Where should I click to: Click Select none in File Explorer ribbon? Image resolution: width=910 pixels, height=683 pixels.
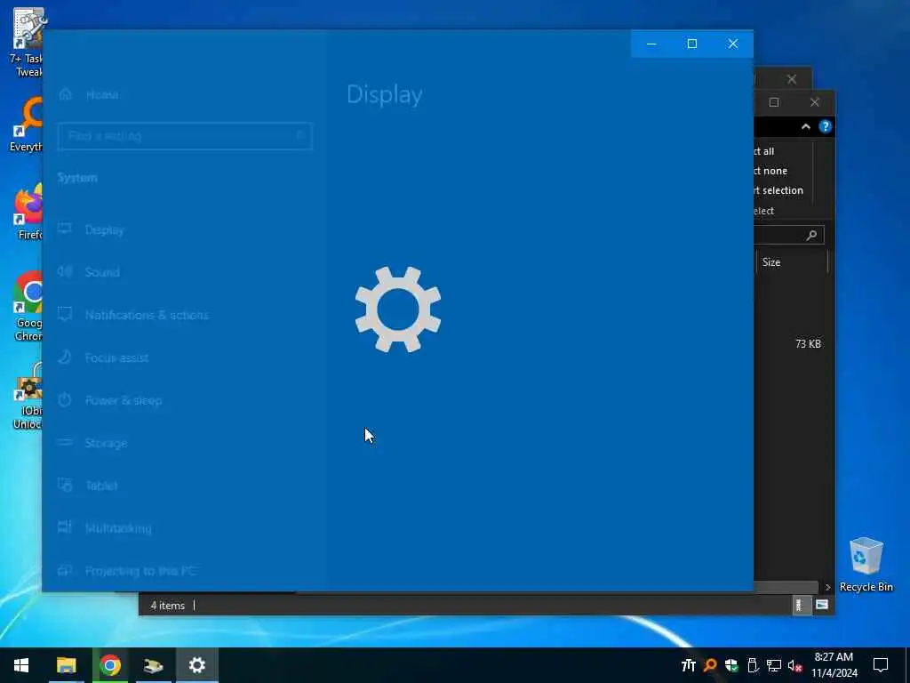click(x=770, y=171)
